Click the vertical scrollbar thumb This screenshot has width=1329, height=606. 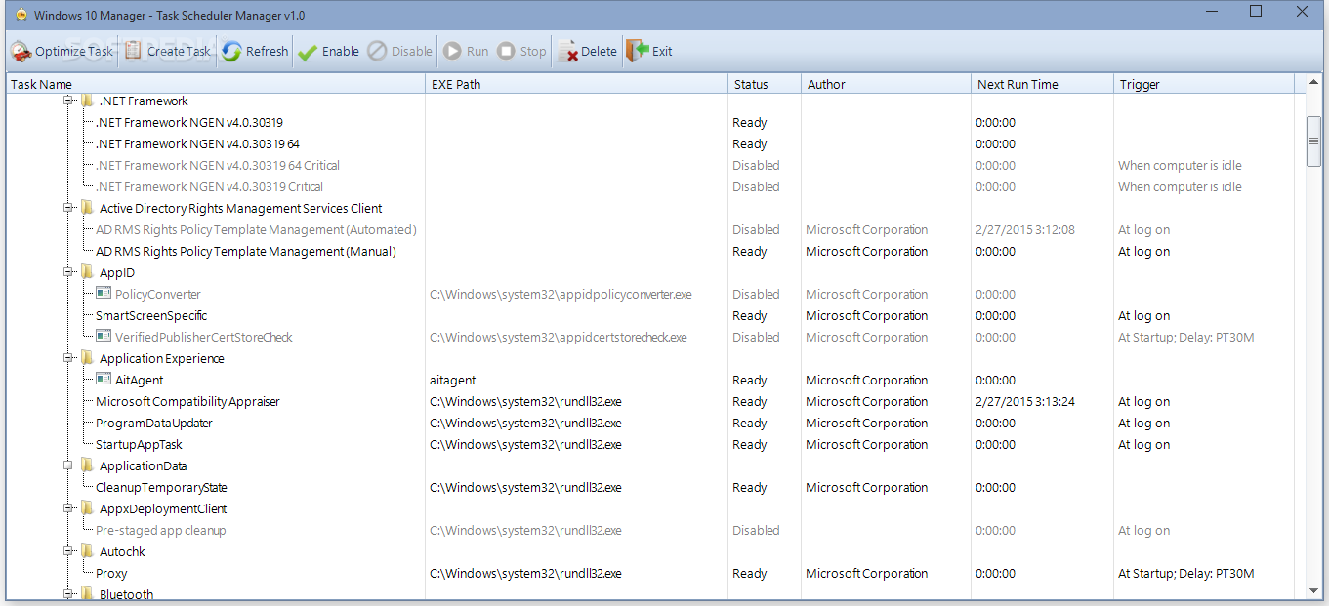(1313, 141)
